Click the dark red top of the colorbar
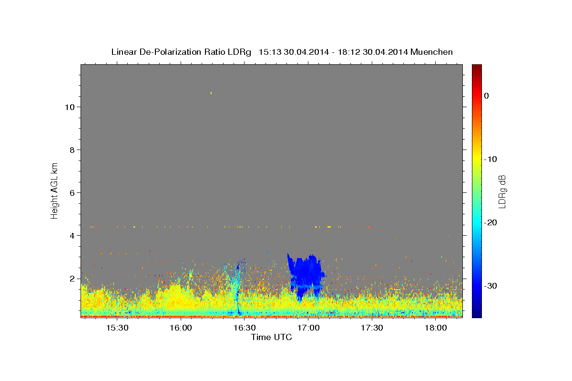572x381 pixels. pos(477,67)
